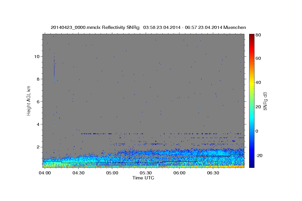Click the colorbar value label 0

pos(257,131)
